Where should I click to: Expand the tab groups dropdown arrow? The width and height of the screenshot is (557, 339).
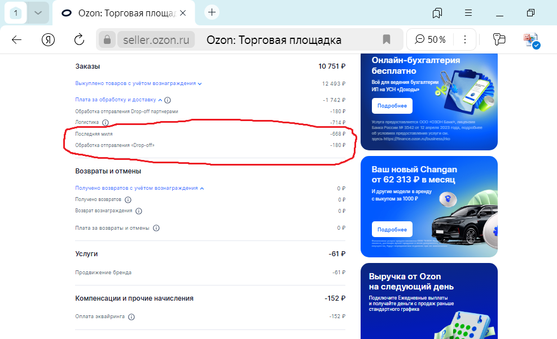(38, 14)
